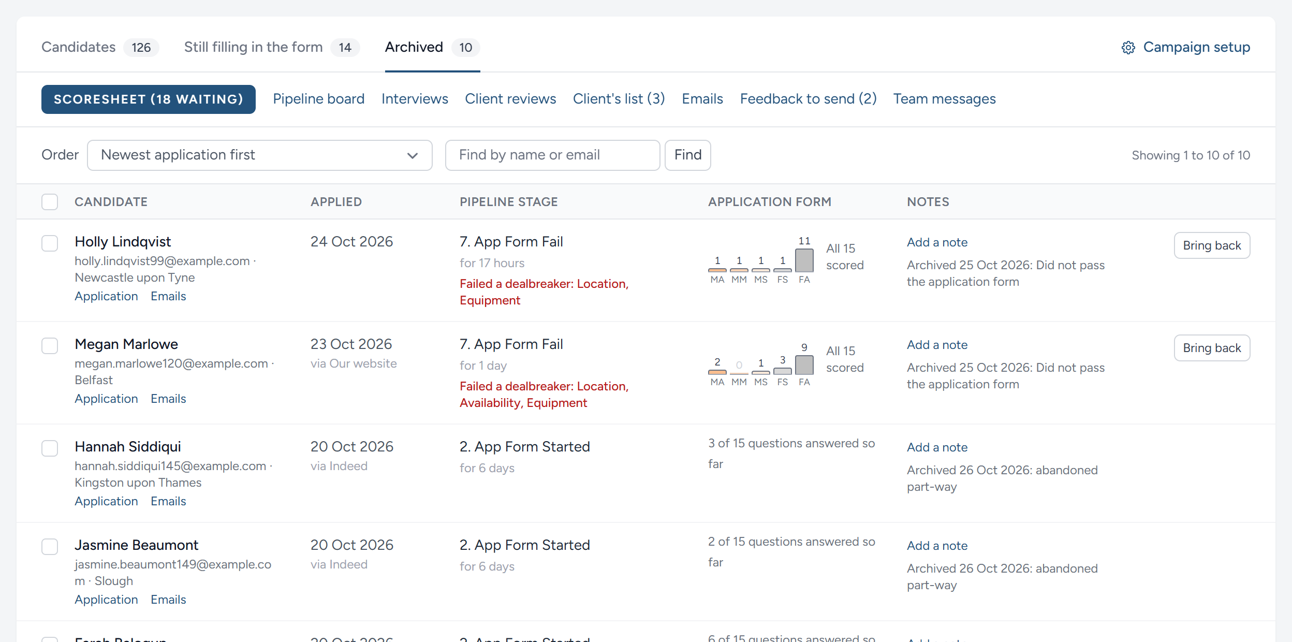This screenshot has width=1292, height=642.
Task: Check the box for Hannah Siddiqui
Action: tap(50, 448)
